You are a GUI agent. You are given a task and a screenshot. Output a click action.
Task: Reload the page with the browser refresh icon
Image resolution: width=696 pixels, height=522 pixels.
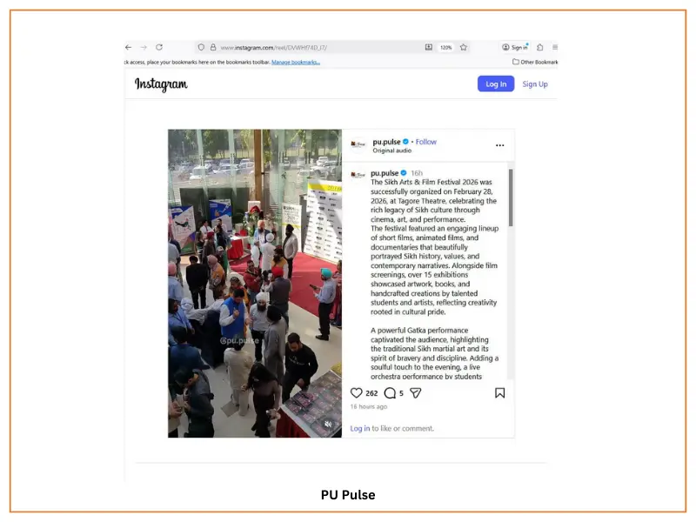point(159,47)
